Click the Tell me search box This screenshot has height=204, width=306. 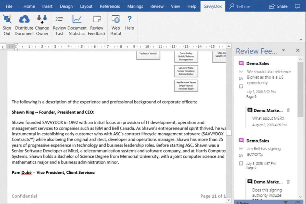click(240, 6)
